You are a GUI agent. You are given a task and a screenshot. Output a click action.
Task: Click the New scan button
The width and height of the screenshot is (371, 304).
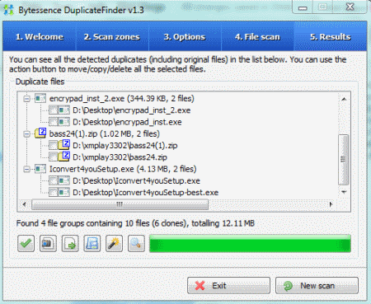pyautogui.click(x=317, y=286)
